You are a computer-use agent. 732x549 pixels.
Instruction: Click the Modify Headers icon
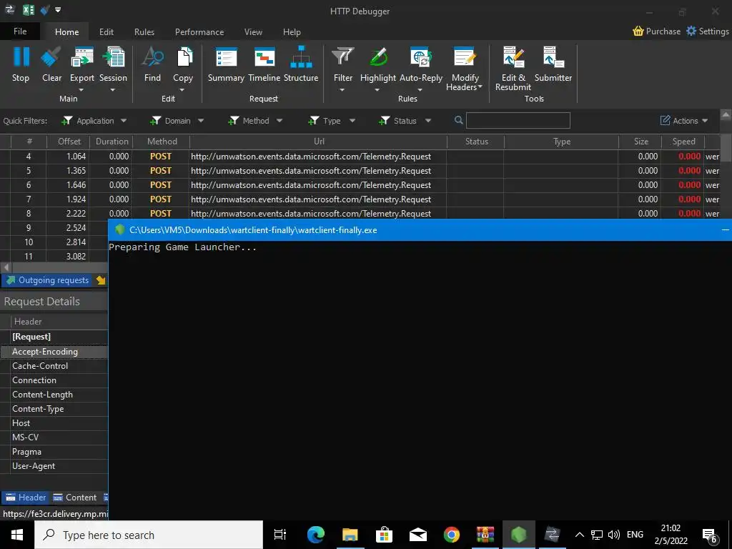point(465,57)
